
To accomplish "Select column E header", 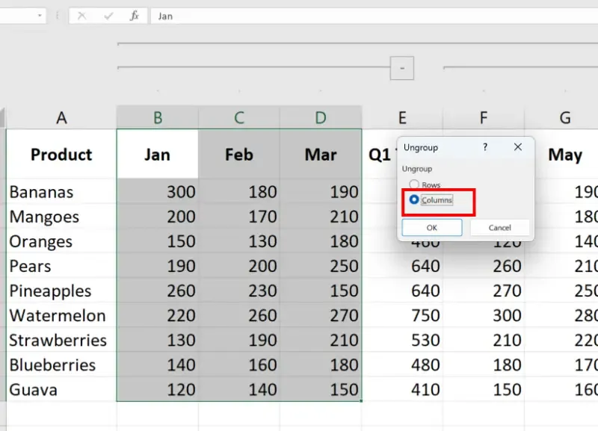I will pyautogui.click(x=402, y=118).
